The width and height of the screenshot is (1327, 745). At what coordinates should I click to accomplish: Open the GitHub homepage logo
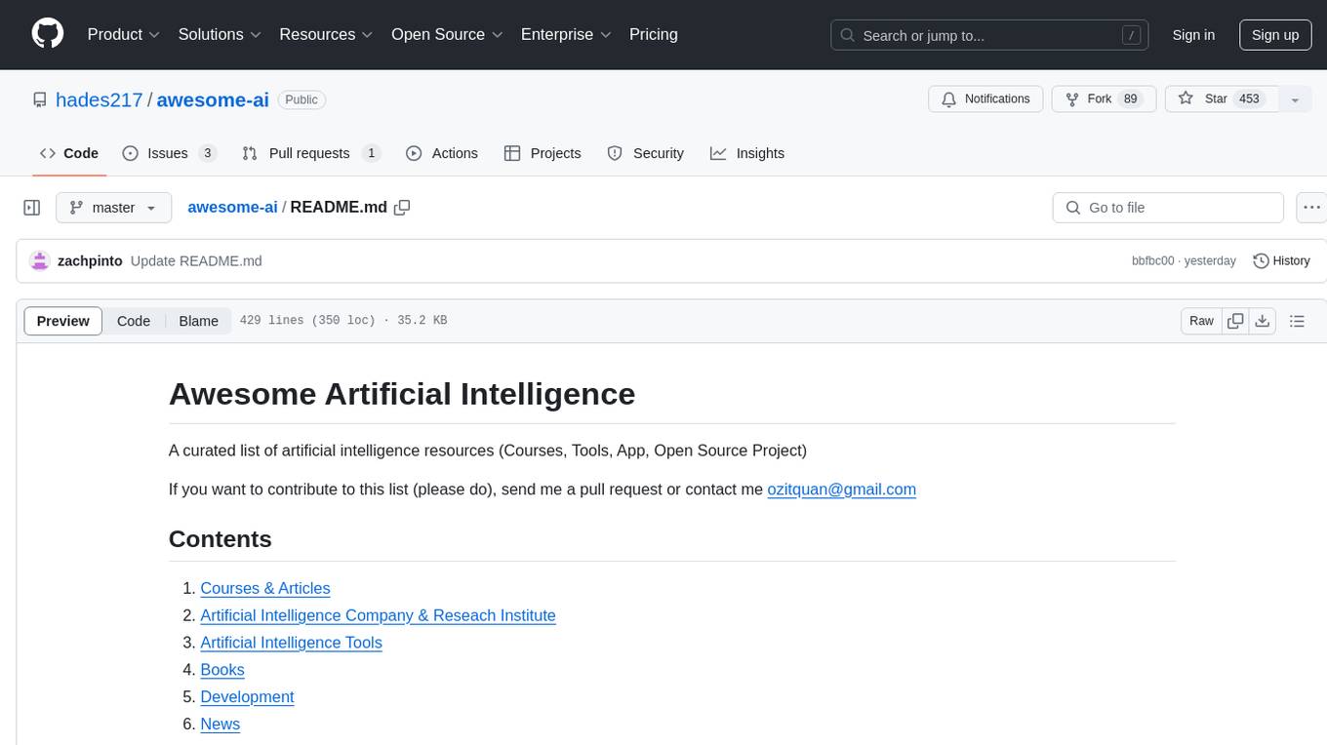coord(48,34)
